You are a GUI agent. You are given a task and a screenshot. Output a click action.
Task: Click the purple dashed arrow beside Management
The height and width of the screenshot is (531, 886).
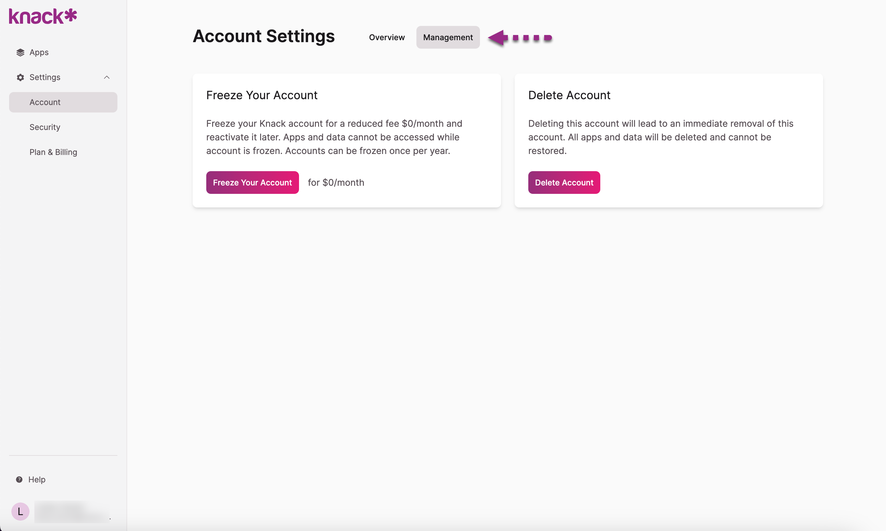click(x=520, y=38)
